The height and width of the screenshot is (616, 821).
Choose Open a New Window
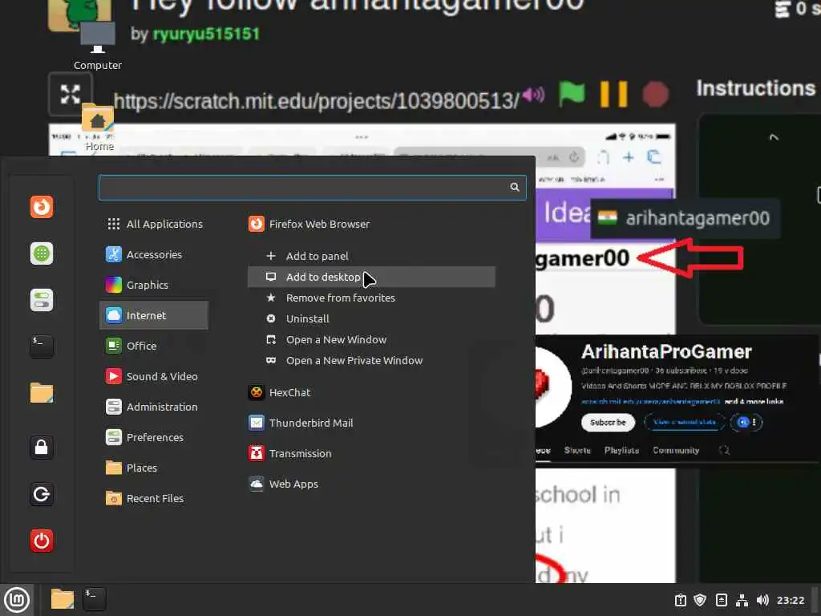point(371,339)
